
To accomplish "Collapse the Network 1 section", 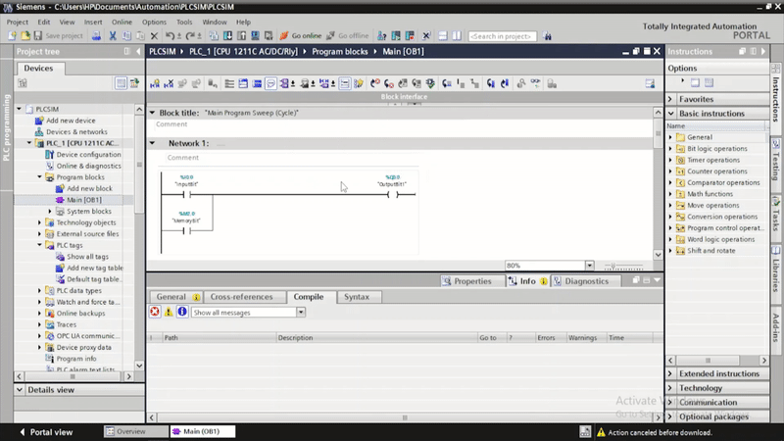I will 153,143.
